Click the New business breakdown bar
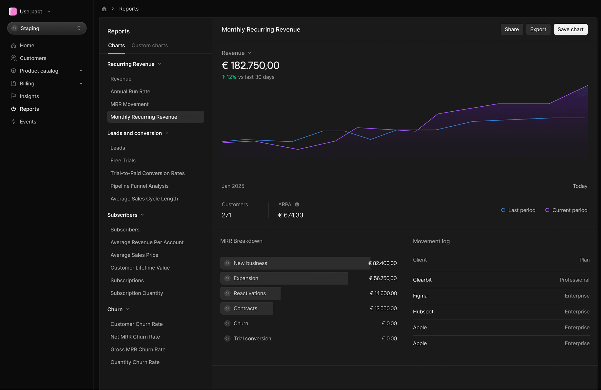 point(295,263)
